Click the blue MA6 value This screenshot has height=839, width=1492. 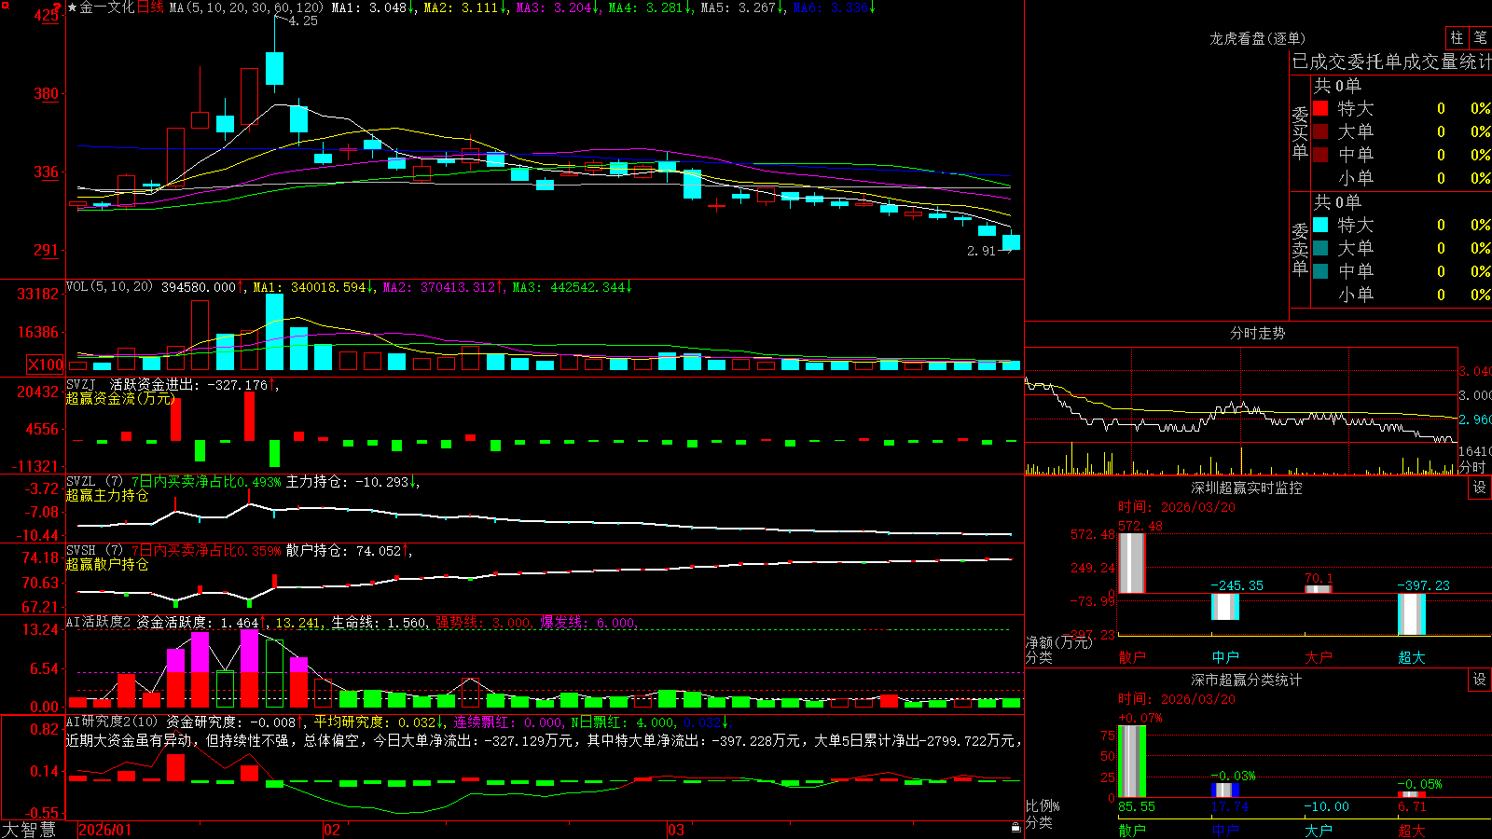834,7
